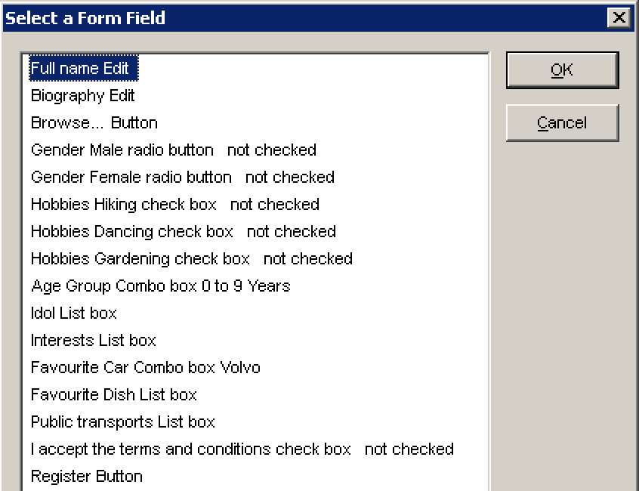Select the Full name Edit field
The image size is (639, 491).
[x=83, y=68]
